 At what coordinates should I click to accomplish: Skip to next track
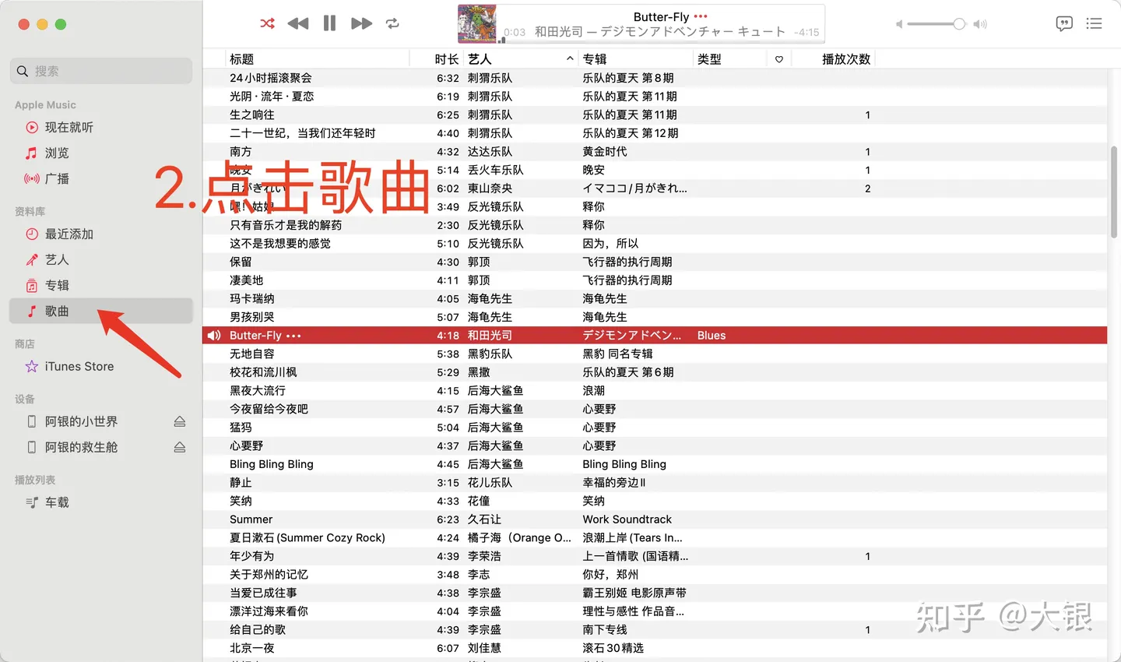[361, 23]
